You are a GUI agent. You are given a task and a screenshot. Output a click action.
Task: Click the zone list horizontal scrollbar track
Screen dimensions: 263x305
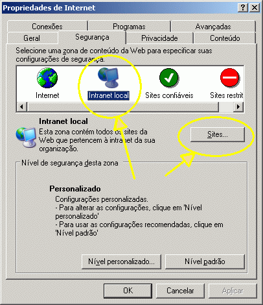point(123,106)
